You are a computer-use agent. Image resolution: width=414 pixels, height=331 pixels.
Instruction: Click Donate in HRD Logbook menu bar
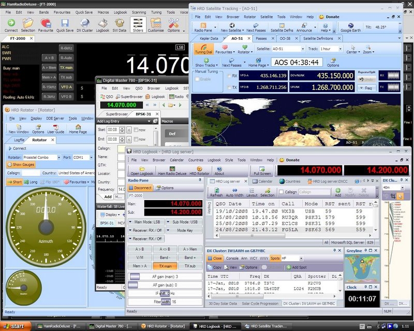coord(290,160)
